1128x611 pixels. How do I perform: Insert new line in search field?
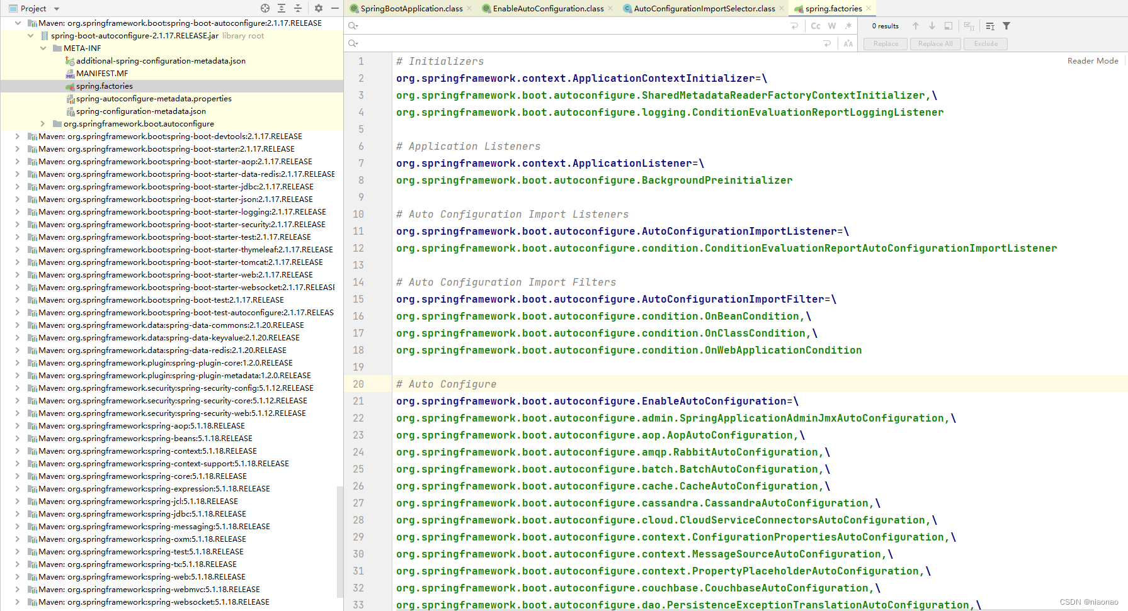click(x=794, y=26)
